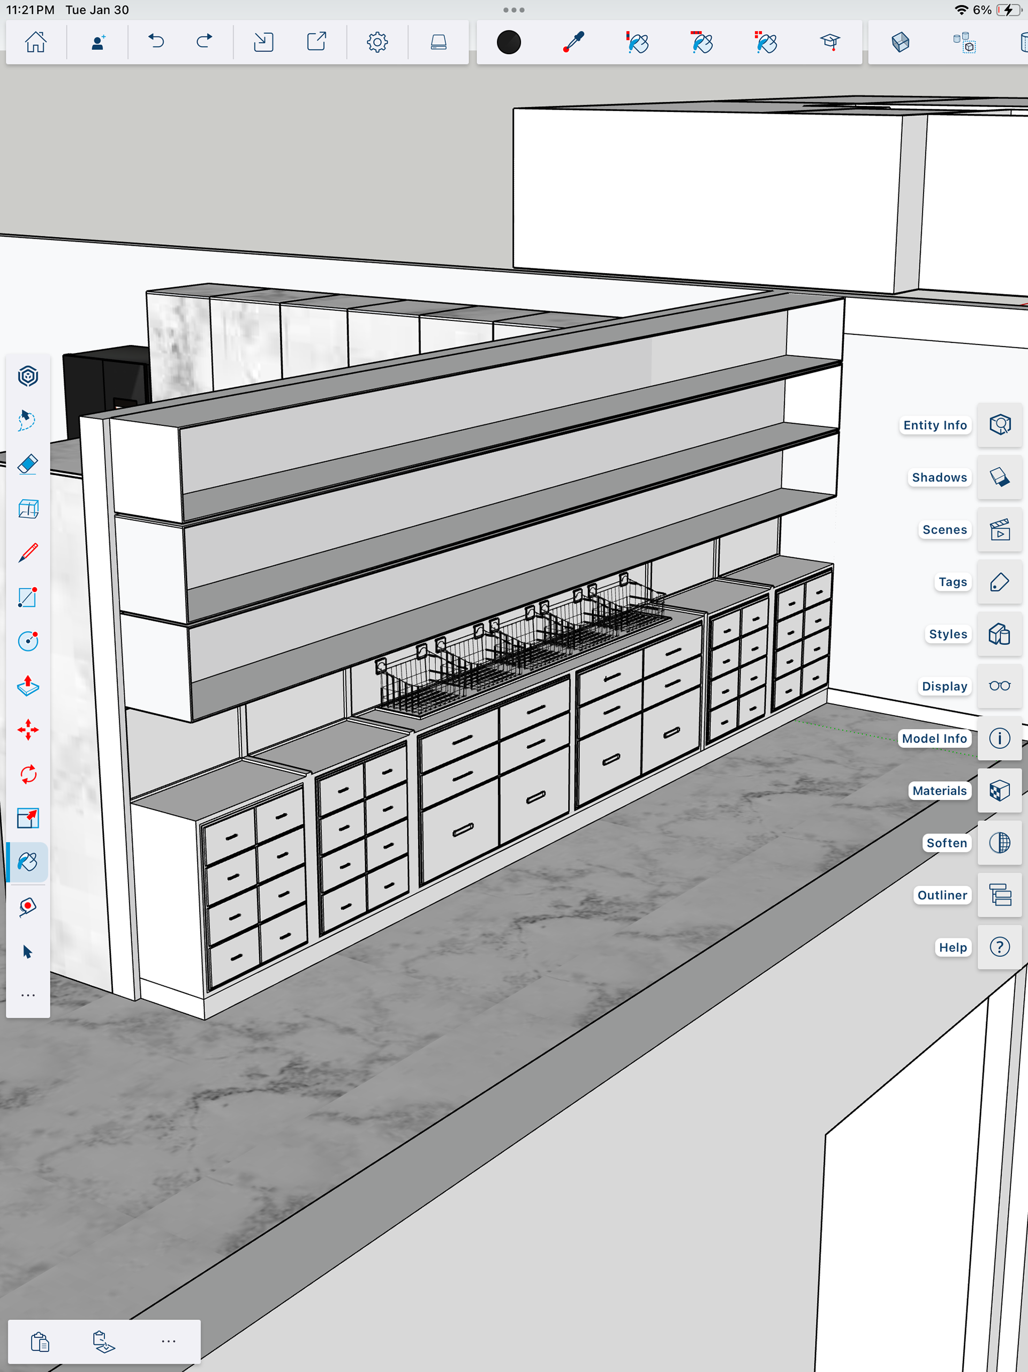Viewport: 1028px width, 1372px height.
Task: Undo the last action
Action: click(156, 42)
